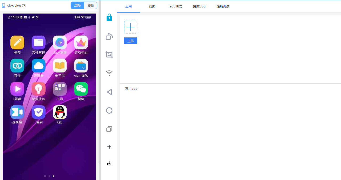Switch stream quality to 流畅 mode
This screenshot has width=341, height=180.
point(77,6)
